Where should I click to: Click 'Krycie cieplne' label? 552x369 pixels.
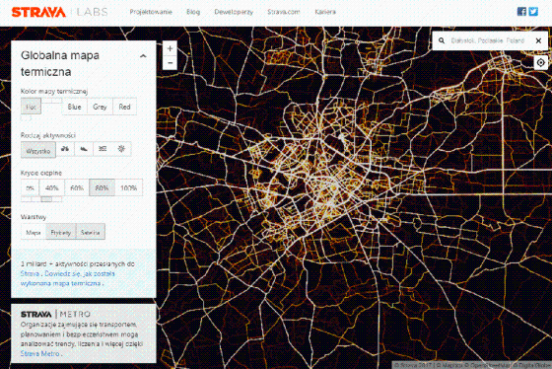pos(41,173)
